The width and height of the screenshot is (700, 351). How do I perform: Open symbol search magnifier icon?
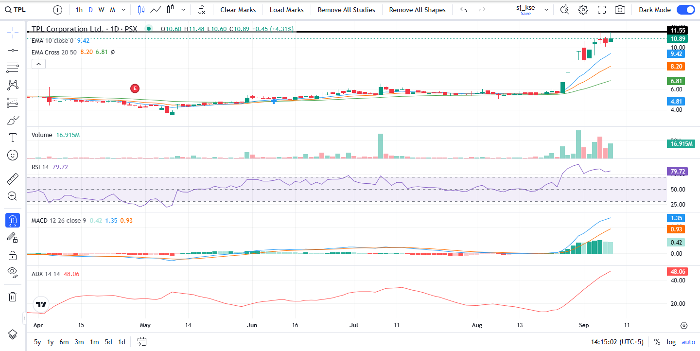point(7,10)
